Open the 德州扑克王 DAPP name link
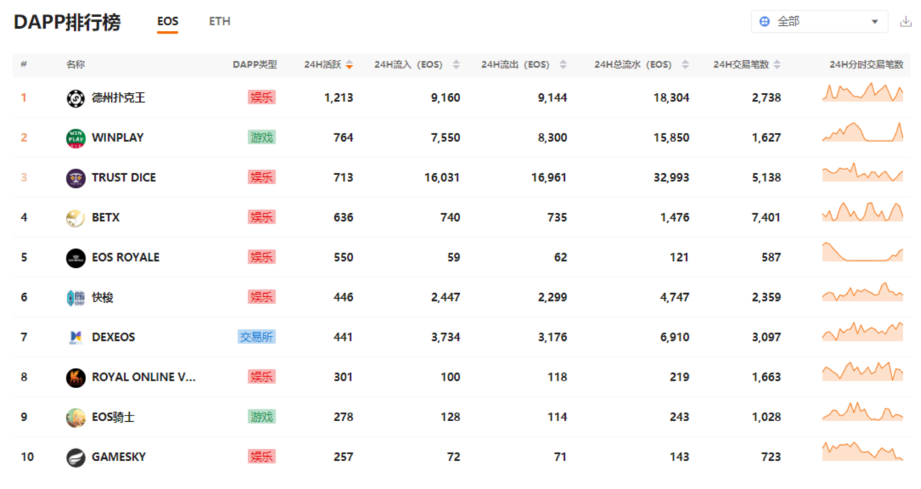The width and height of the screenshot is (921, 489). coord(118,98)
